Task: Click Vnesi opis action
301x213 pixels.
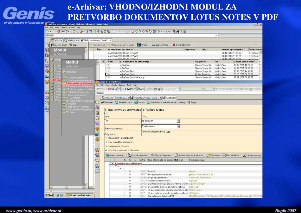Action: [x=213, y=155]
